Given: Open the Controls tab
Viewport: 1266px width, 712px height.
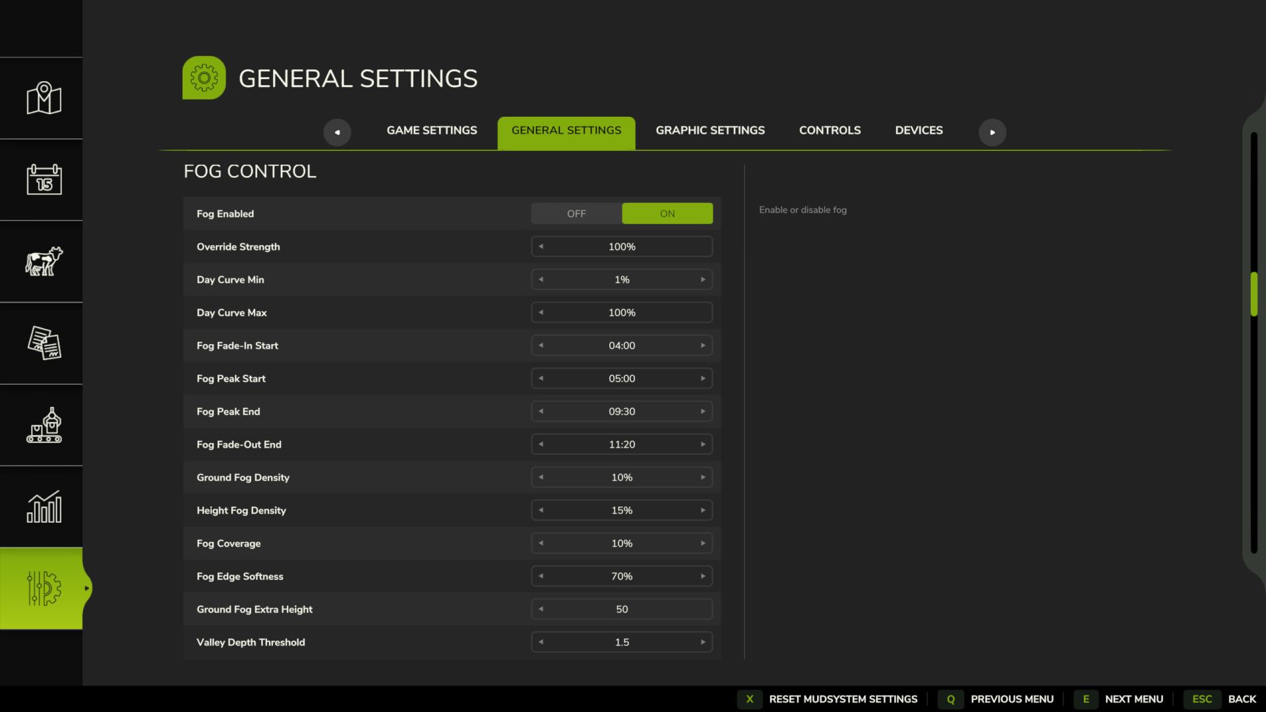Looking at the screenshot, I should coord(829,130).
